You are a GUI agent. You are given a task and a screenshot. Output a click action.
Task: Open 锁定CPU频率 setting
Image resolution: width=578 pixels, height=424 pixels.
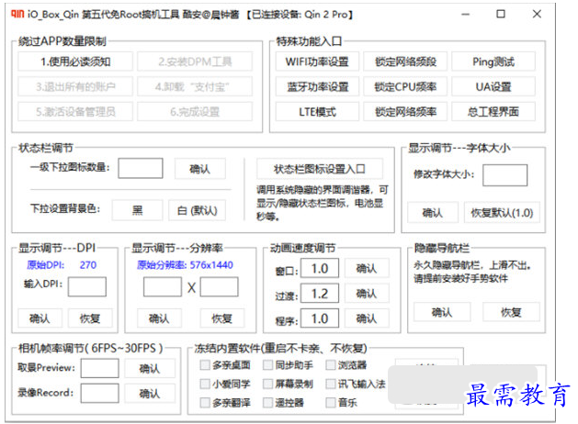(405, 86)
